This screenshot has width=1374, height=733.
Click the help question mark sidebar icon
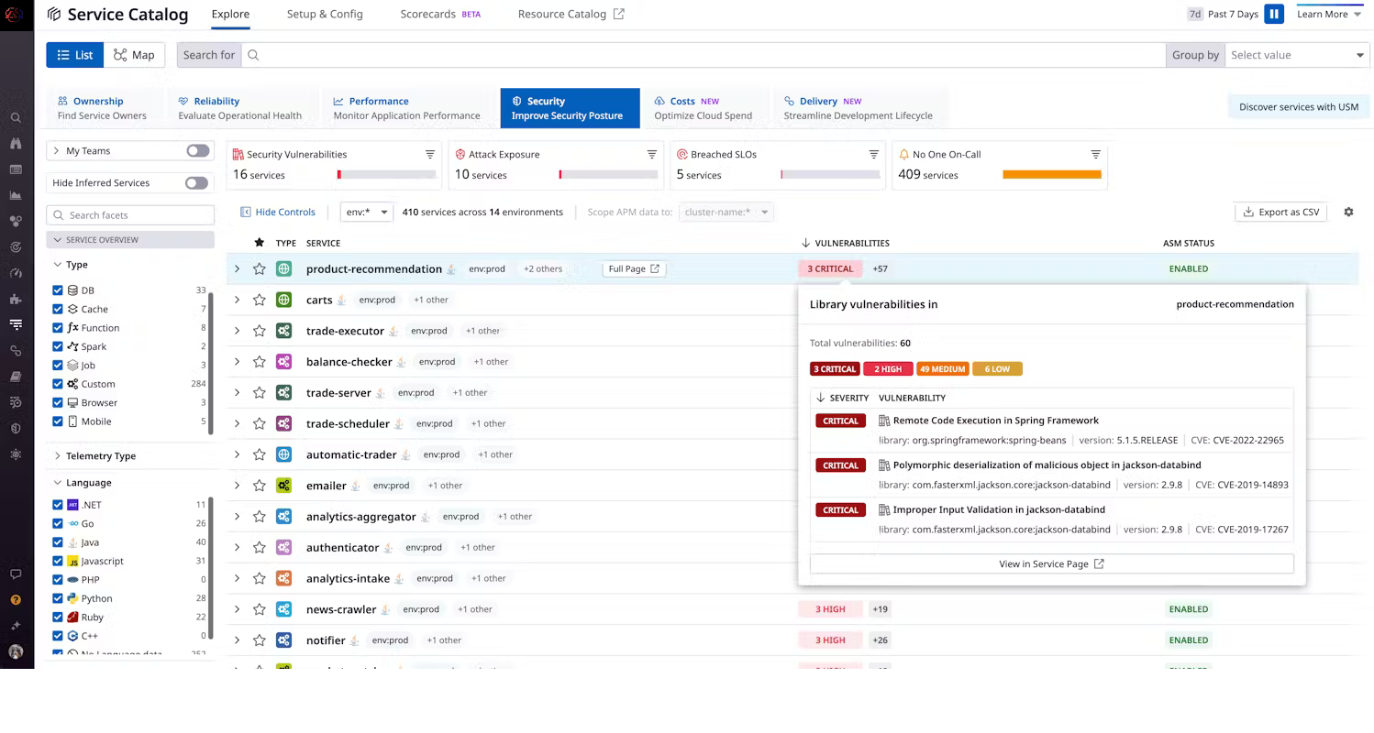click(x=16, y=600)
